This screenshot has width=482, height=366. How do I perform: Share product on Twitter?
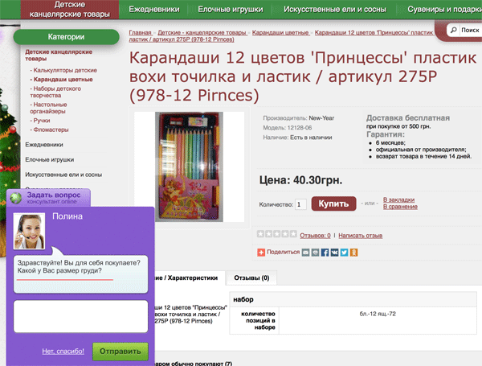(345, 252)
